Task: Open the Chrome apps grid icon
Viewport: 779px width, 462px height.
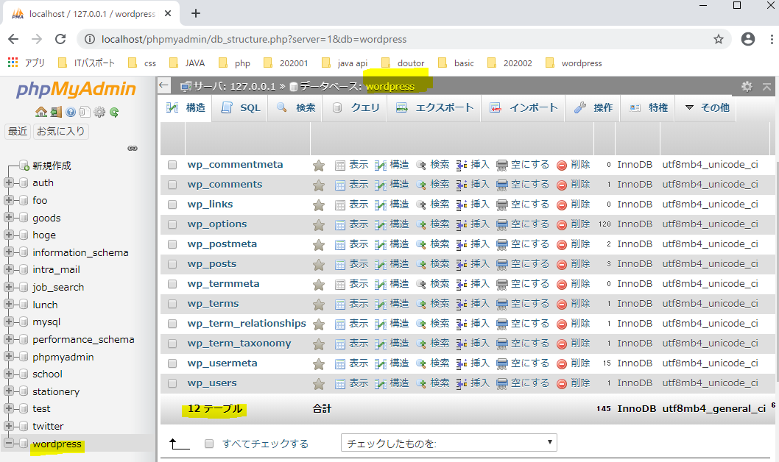Action: (x=13, y=63)
